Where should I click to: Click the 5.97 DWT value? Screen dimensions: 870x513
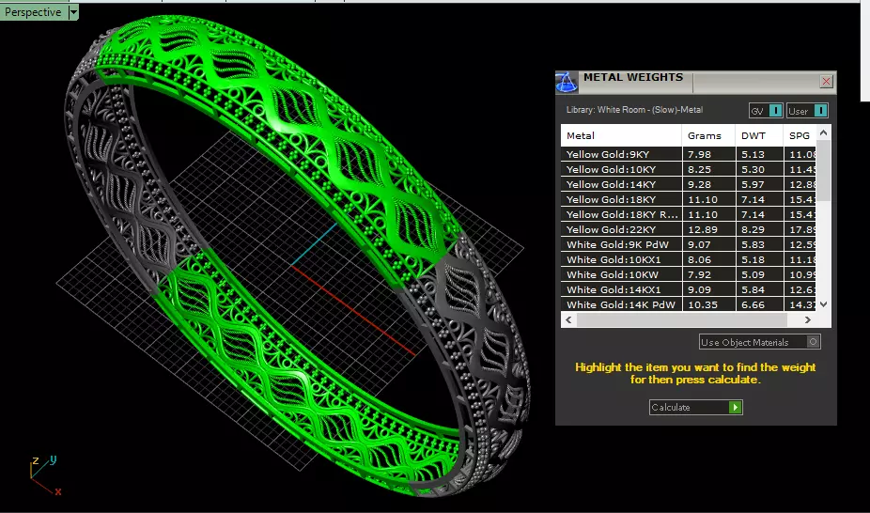coord(753,184)
